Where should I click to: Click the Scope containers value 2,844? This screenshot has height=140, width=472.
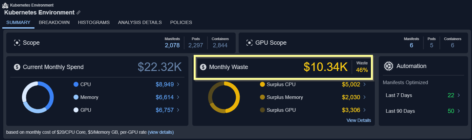[x=220, y=45]
